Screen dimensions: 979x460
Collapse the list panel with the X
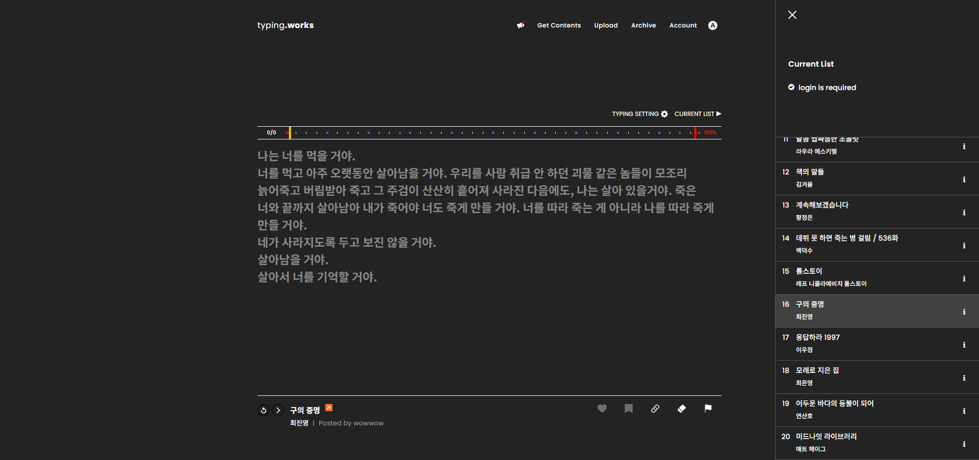[x=792, y=15]
